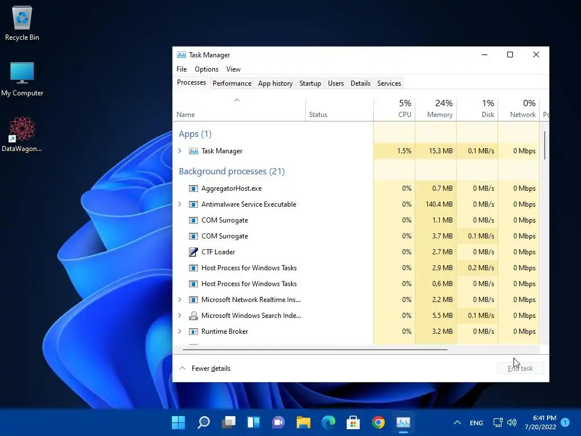Viewport: 581px width, 436px height.
Task: Open the View menu
Action: 233,69
